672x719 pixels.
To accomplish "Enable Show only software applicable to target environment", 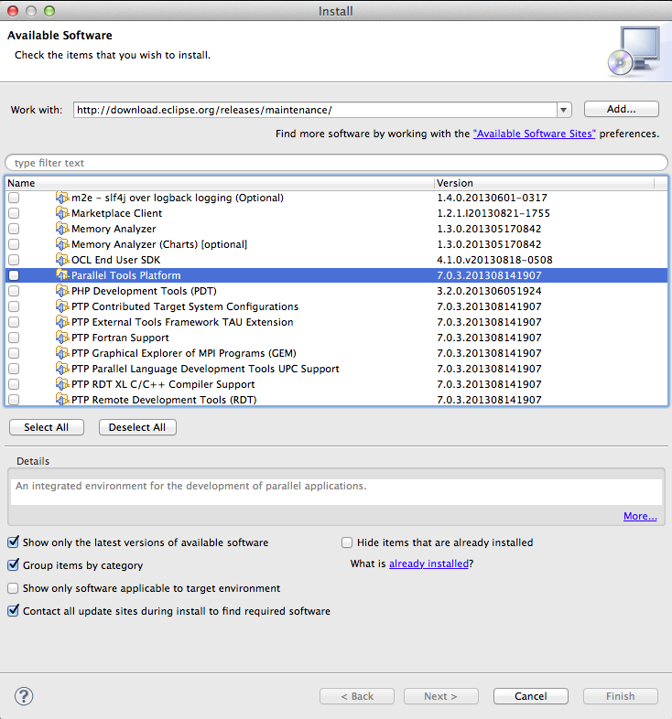I will [14, 588].
